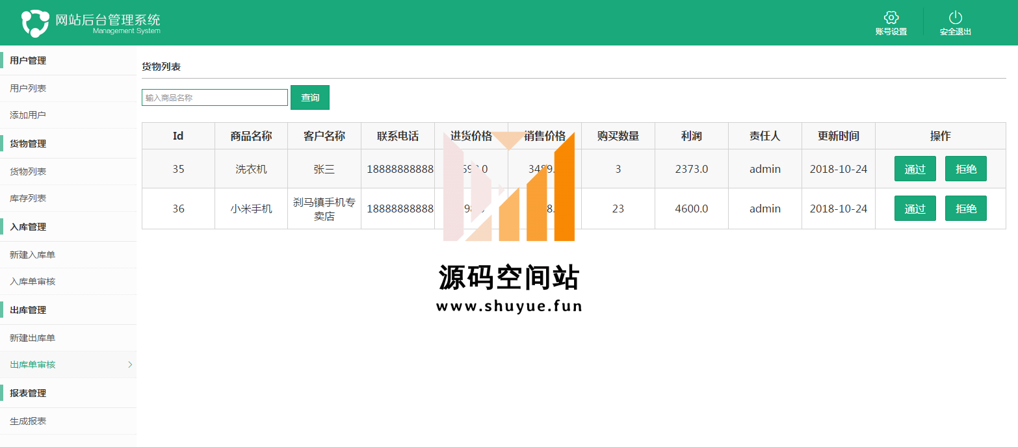The image size is (1018, 447).
Task: Click profit value 4600.0
Action: [692, 209]
